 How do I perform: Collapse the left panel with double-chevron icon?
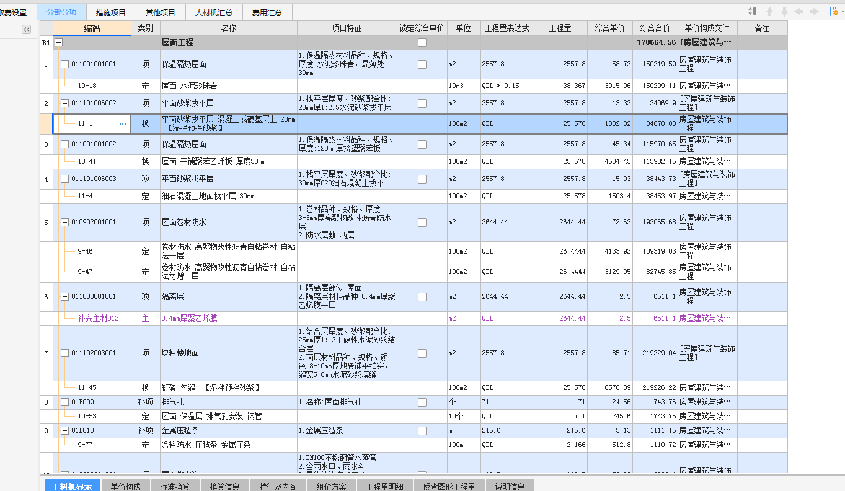click(26, 29)
